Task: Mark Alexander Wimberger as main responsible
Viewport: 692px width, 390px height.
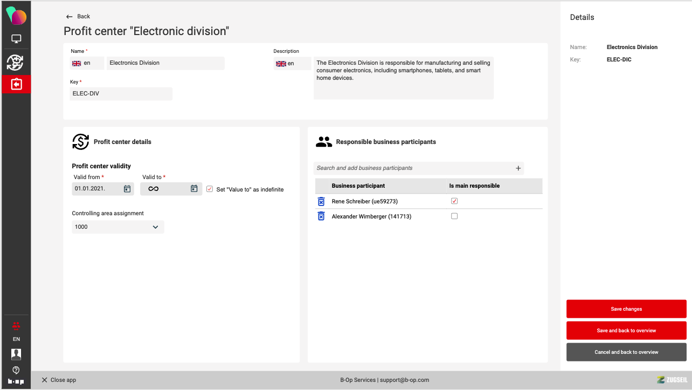Action: click(454, 216)
